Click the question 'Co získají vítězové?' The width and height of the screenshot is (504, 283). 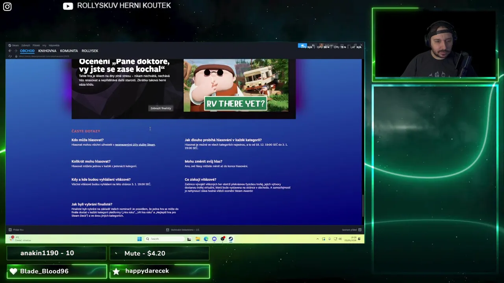pos(200,180)
